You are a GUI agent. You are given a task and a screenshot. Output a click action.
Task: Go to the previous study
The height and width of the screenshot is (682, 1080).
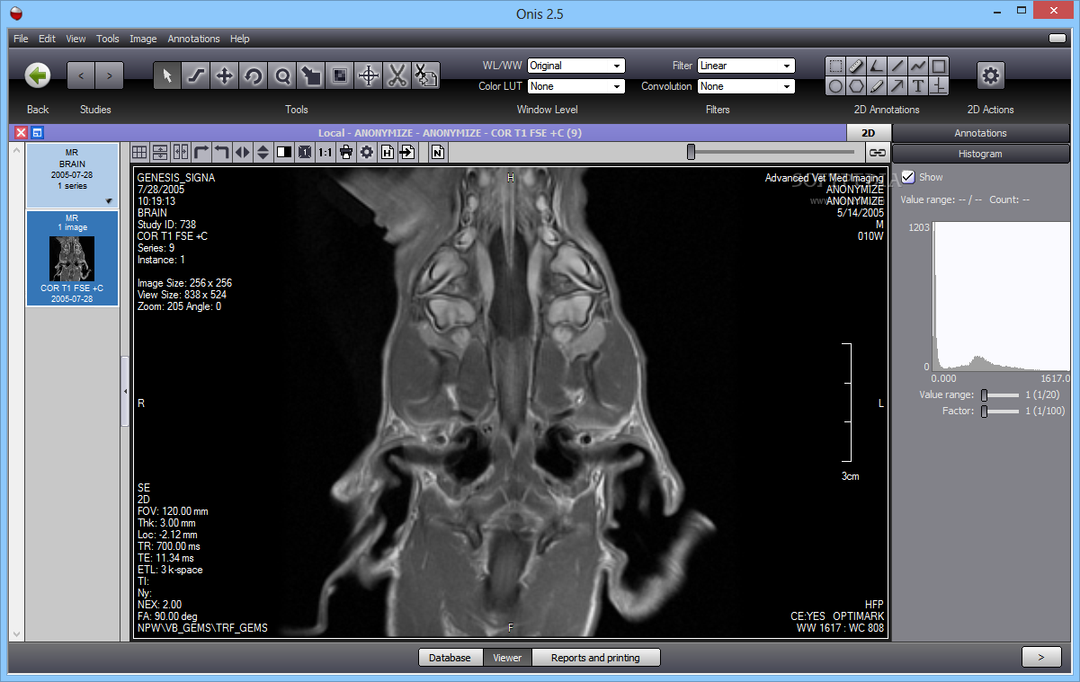[x=82, y=75]
